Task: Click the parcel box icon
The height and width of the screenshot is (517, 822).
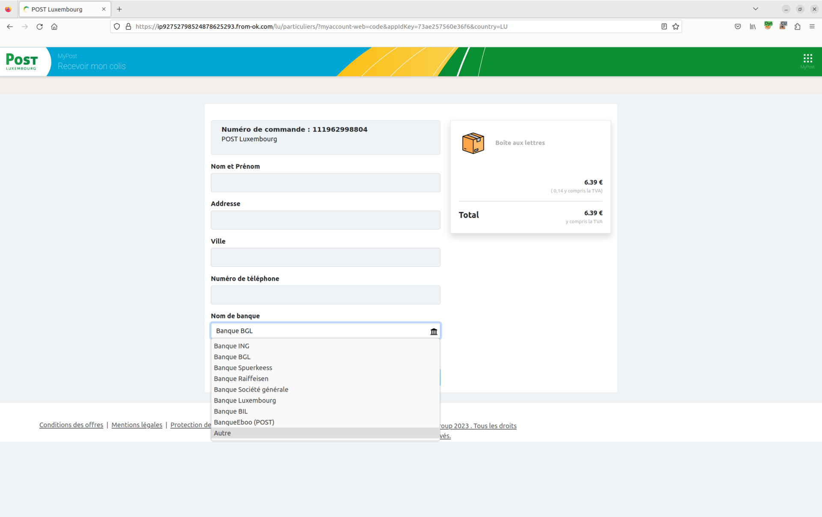Action: (x=473, y=143)
